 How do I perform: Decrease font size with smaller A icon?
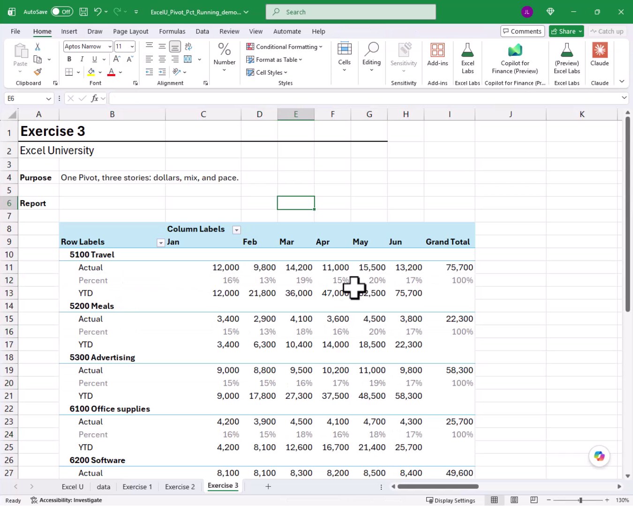[x=129, y=59]
